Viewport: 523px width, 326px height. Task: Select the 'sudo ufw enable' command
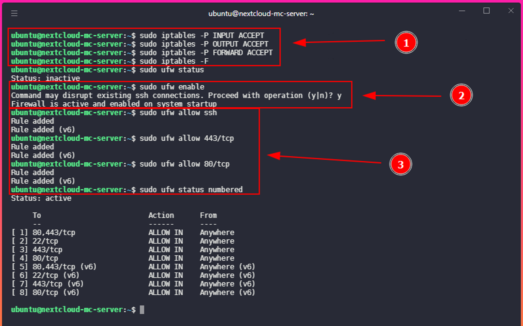pyautogui.click(x=172, y=87)
